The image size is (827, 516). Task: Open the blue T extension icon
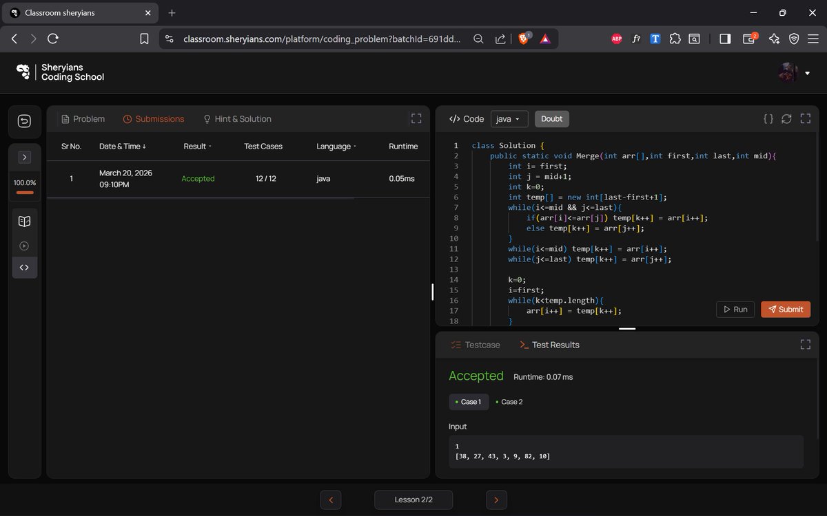(x=655, y=39)
